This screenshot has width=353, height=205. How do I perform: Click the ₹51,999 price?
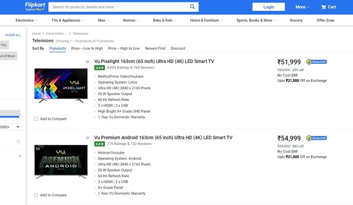(289, 62)
